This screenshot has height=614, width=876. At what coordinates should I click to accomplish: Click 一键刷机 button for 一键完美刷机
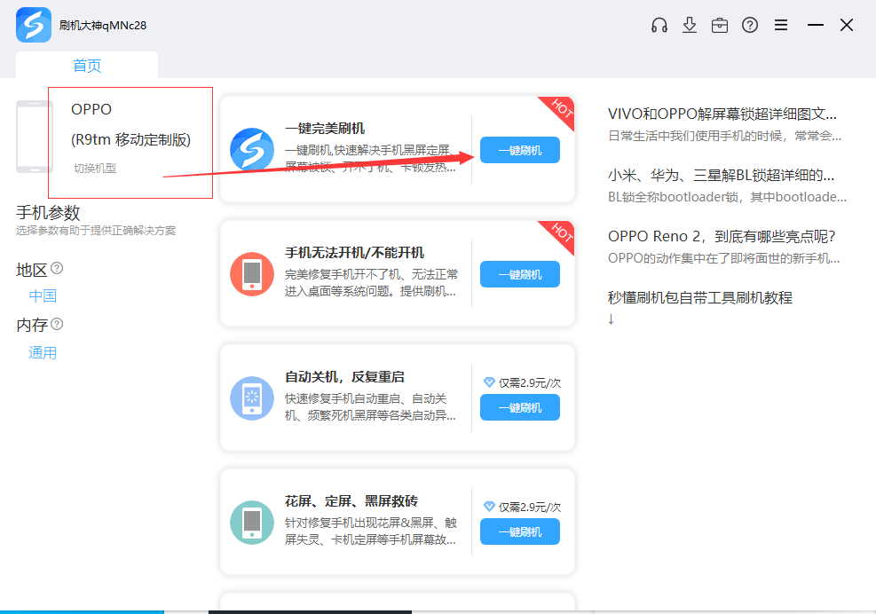click(x=520, y=150)
